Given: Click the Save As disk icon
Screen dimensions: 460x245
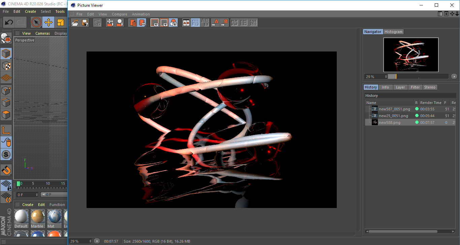Looking at the screenshot, I should 85,23.
